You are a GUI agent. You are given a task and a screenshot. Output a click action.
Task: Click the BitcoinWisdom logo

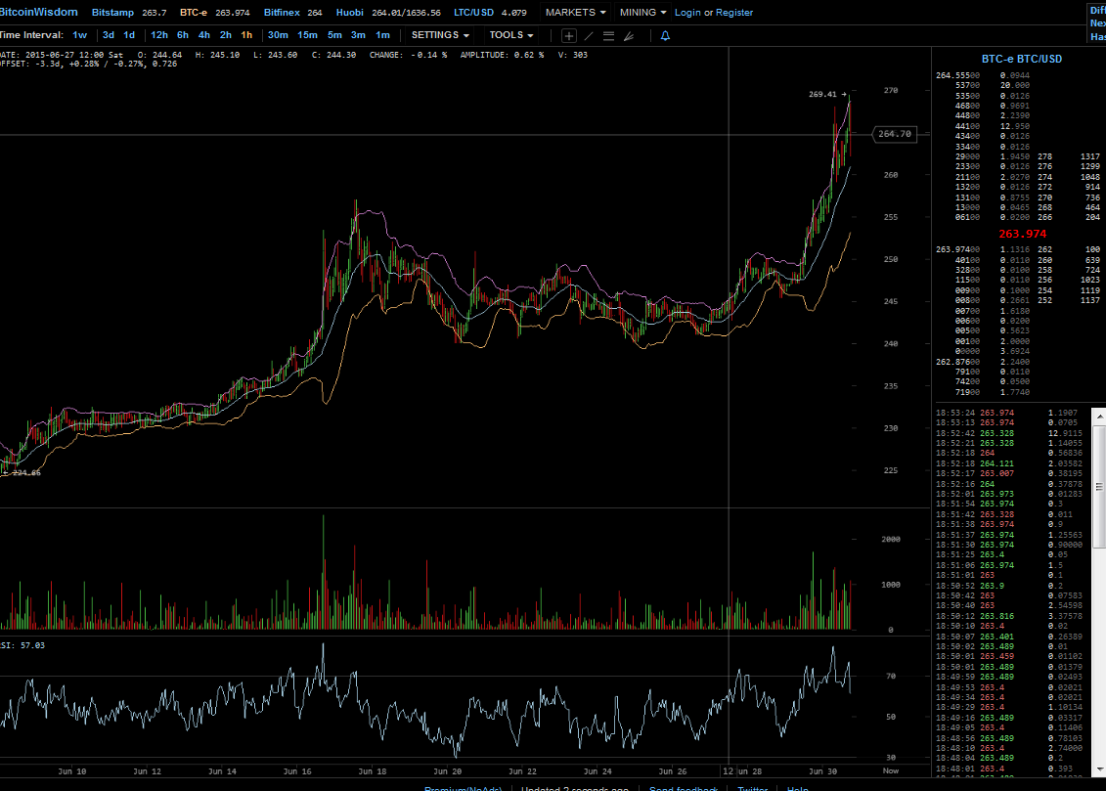click(39, 12)
